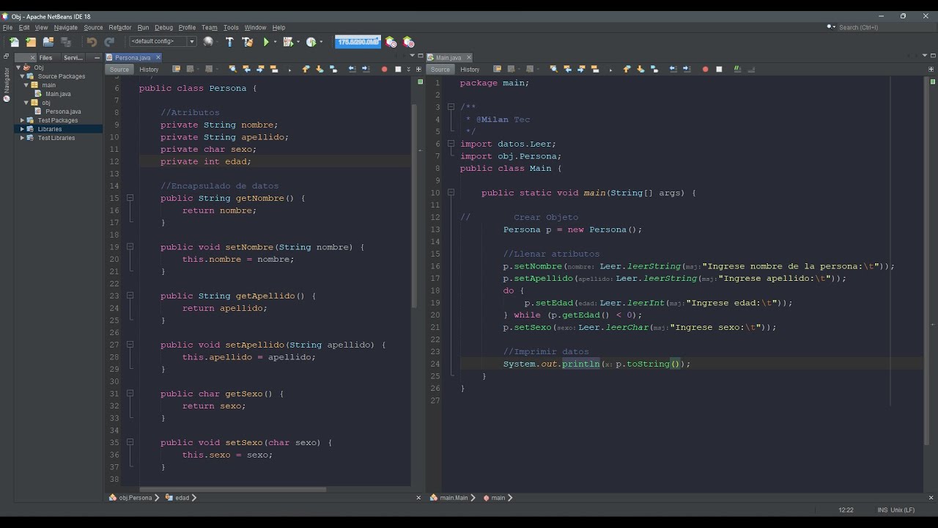
Task: Click Last Edit icon in Main.java toolbar
Action: [x=497, y=69]
